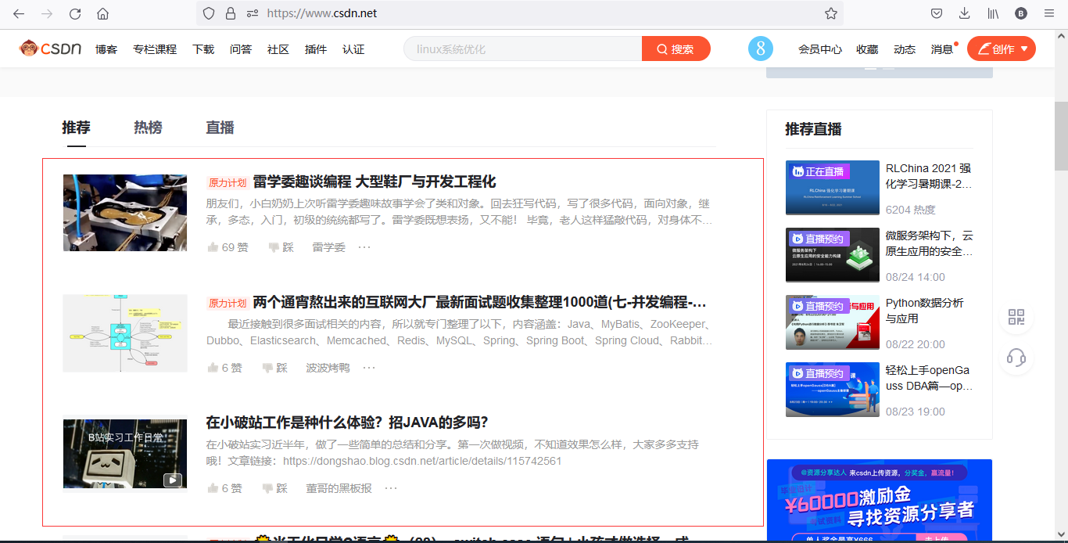Open post 在小破站工作是种什么体验

coord(347,423)
